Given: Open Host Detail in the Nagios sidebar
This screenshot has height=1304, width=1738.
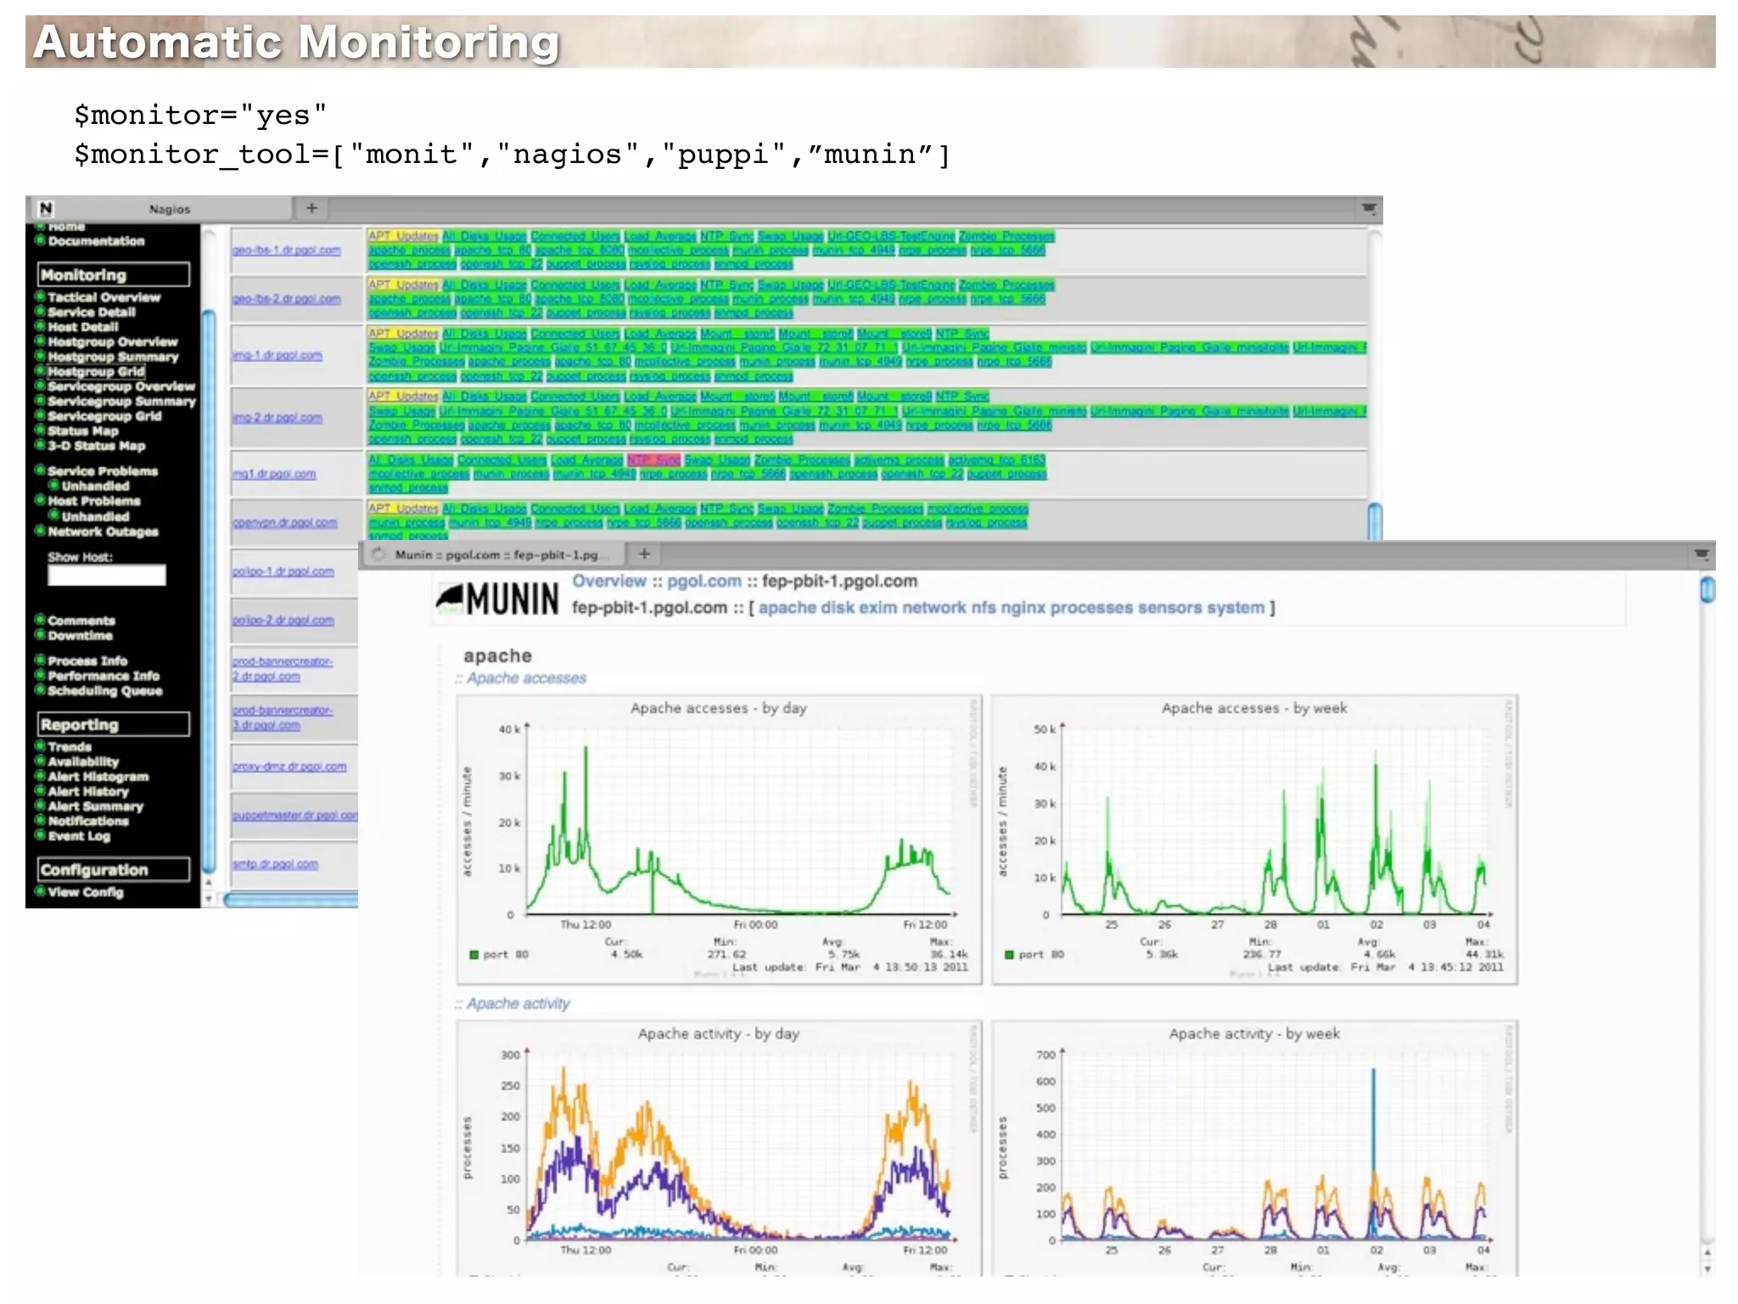Looking at the screenshot, I should [83, 327].
